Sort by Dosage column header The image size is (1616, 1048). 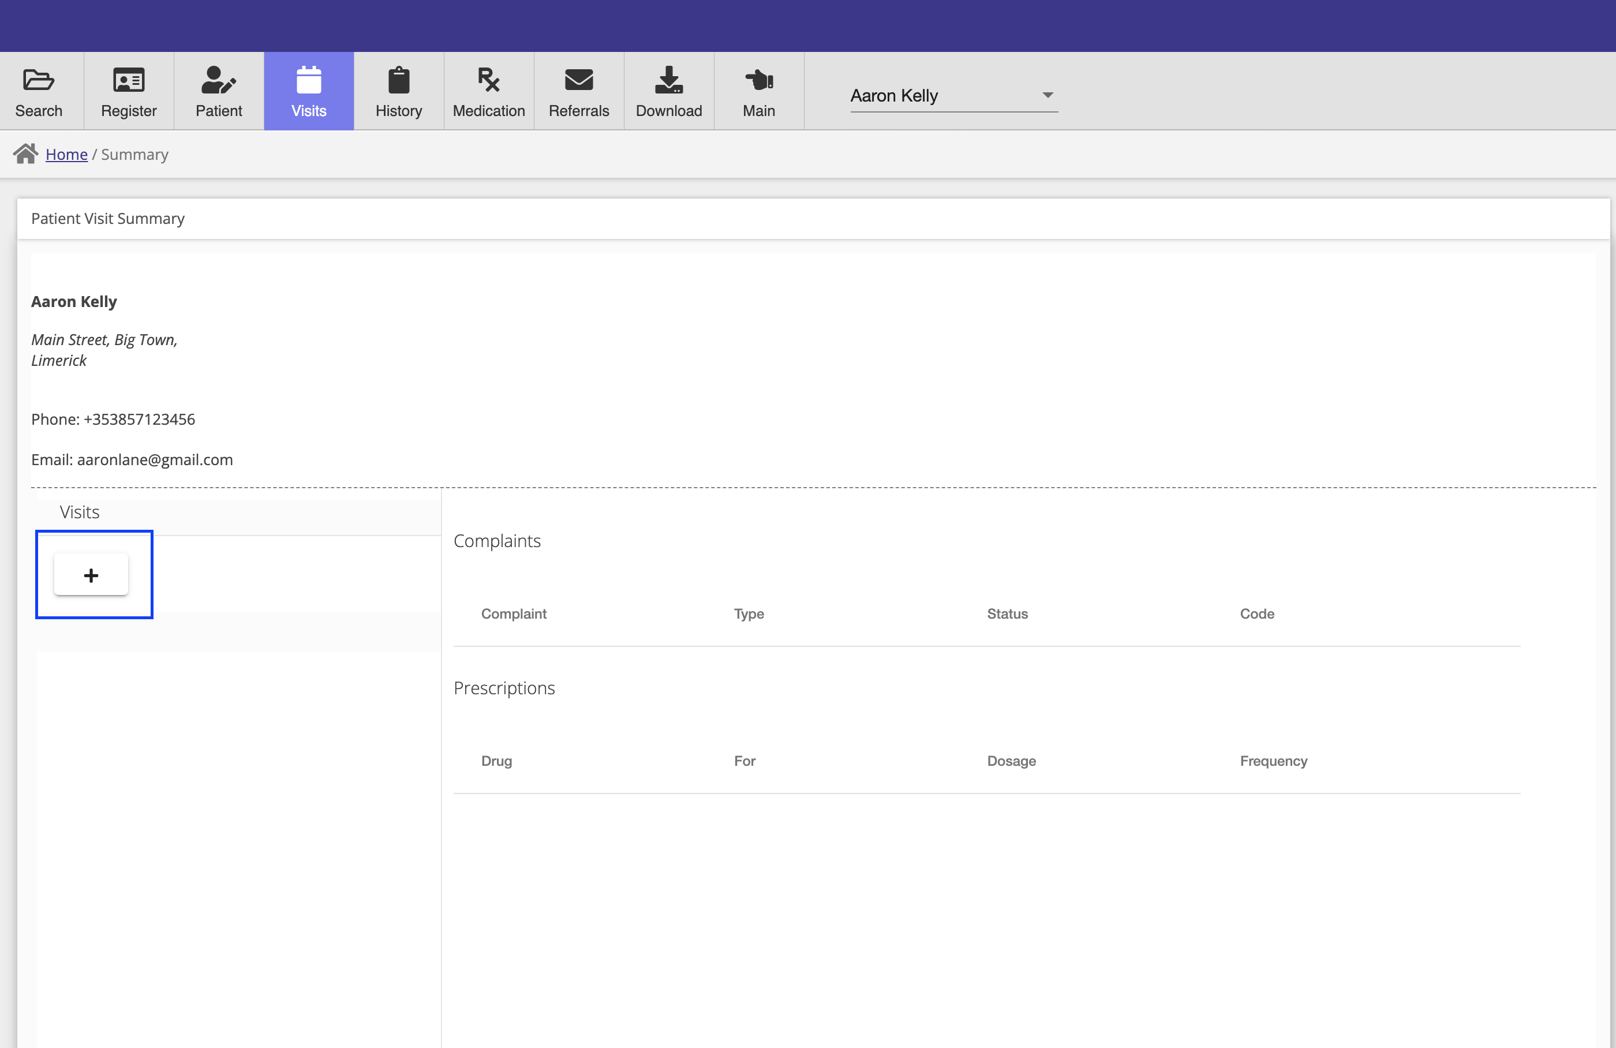coord(1012,761)
